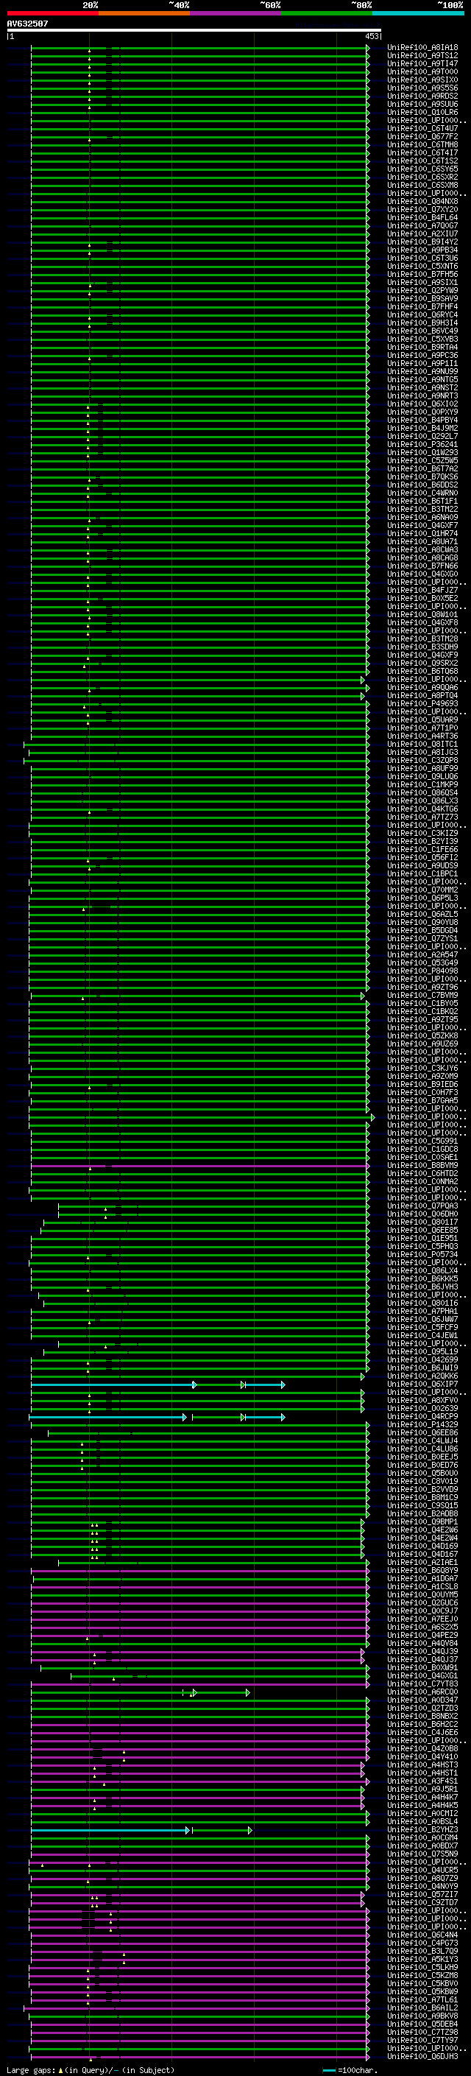Select the UniRef100_Q86LX4 label
The image size is (471, 2076).
coord(422,1271)
